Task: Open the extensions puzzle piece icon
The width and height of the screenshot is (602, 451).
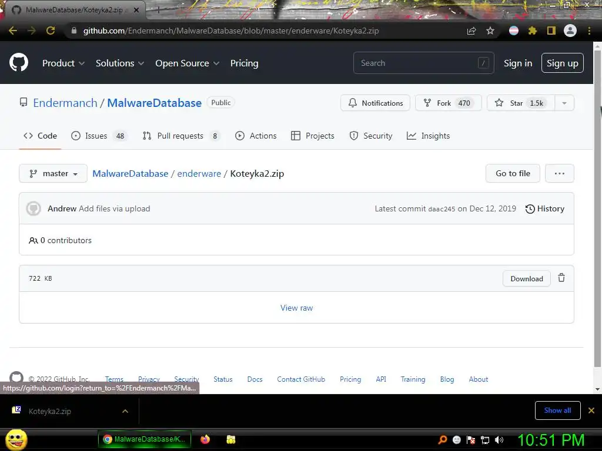Action: 532,31
